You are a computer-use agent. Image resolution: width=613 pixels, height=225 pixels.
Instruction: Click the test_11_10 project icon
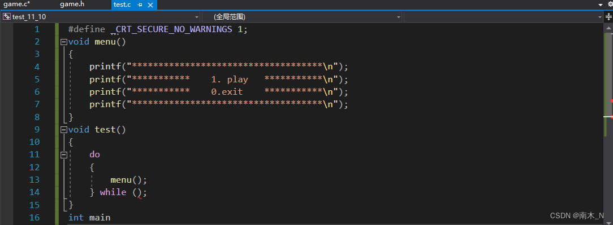7,17
